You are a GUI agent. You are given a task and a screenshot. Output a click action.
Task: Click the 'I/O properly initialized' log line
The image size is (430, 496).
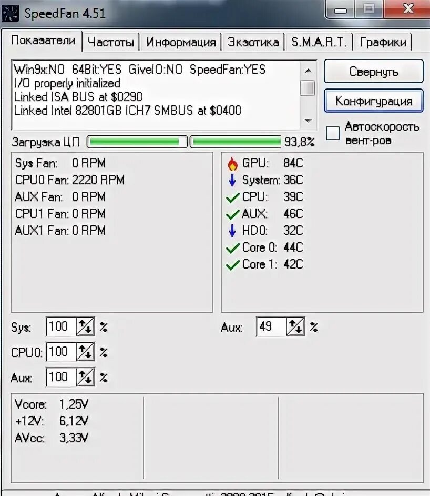(x=67, y=83)
